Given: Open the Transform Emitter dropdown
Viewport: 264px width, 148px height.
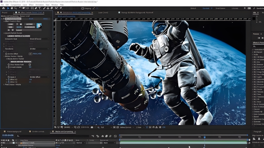Looking at the screenshot, I should tap(39, 49).
